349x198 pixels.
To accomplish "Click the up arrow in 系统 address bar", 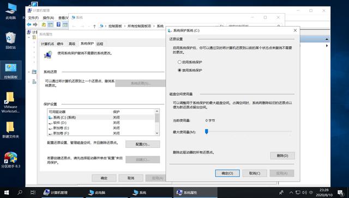I will [94, 27].
